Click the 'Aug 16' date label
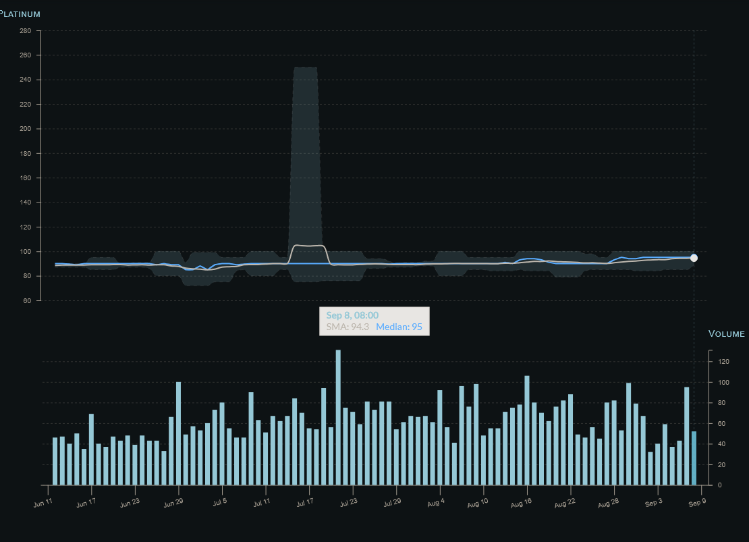This screenshot has width=749, height=542. 521,503
